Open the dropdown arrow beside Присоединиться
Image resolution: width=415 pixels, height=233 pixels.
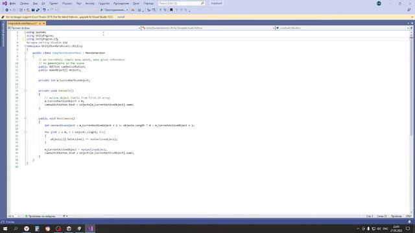click(127, 10)
